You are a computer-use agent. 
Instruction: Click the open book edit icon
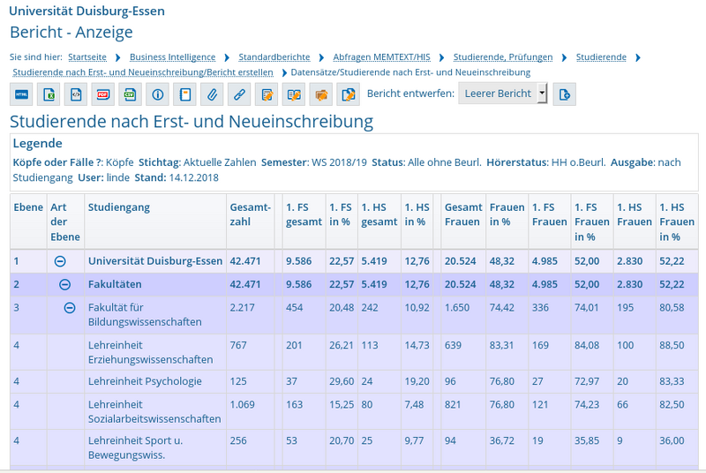pyautogui.click(x=294, y=94)
